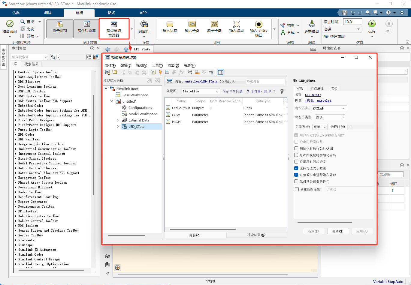
Task: Open the 模型顾问 (Model Advisor) icon
Action: point(10,24)
